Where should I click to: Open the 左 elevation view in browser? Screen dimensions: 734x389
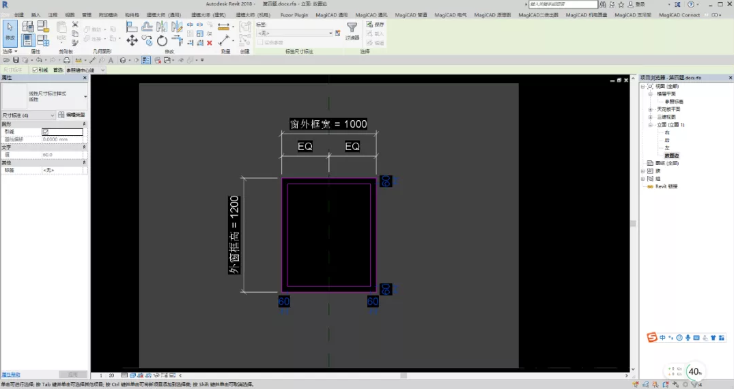click(667, 147)
